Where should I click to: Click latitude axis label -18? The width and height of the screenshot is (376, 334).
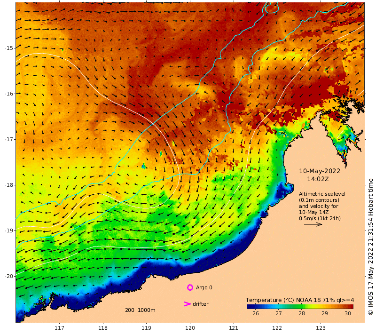pyautogui.click(x=9, y=185)
